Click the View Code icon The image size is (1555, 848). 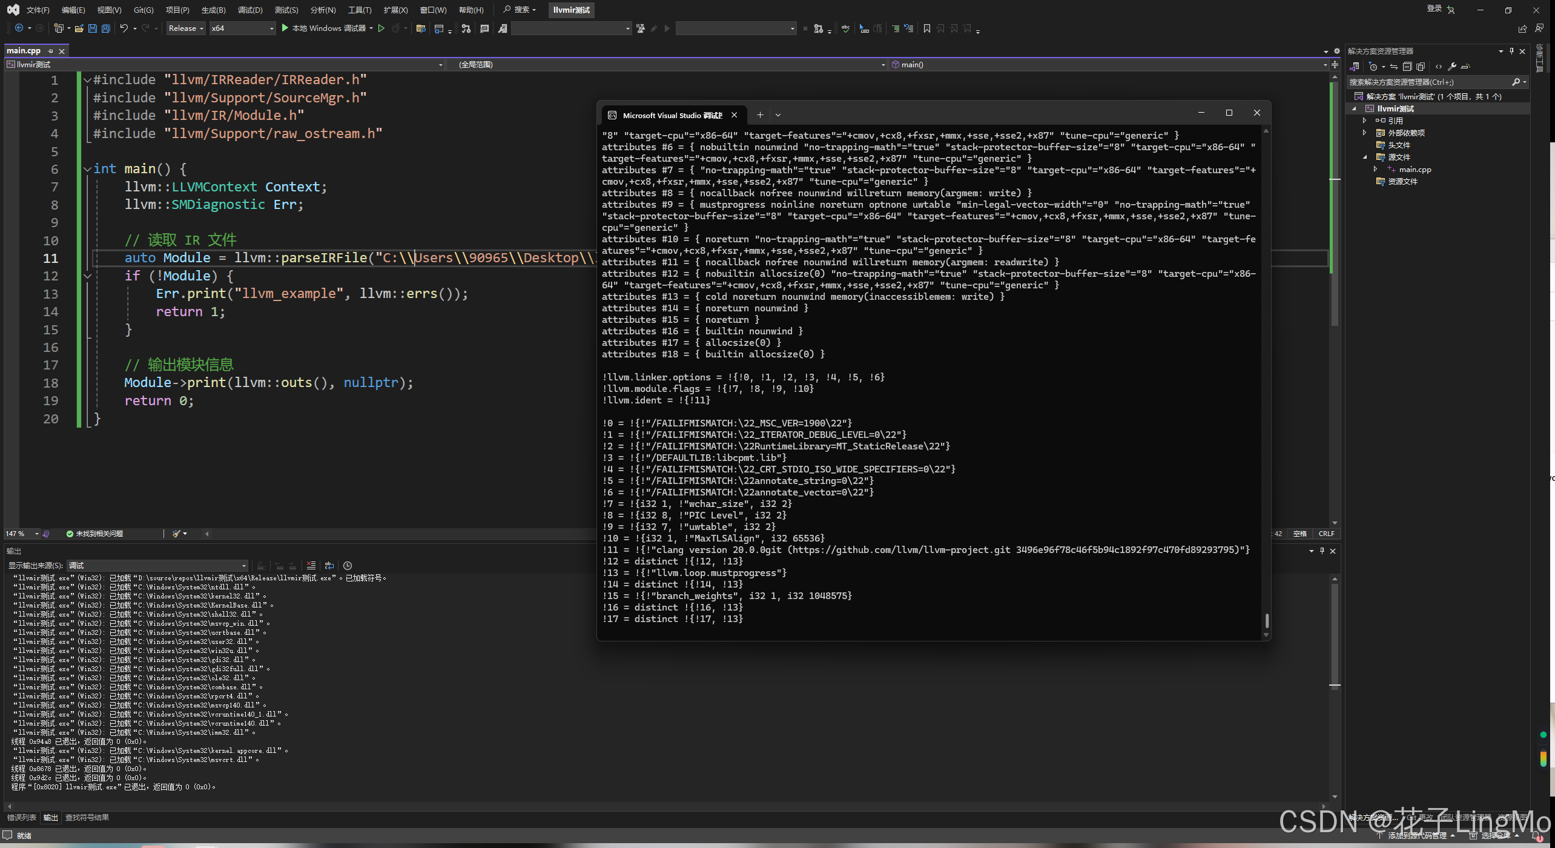point(1439,67)
